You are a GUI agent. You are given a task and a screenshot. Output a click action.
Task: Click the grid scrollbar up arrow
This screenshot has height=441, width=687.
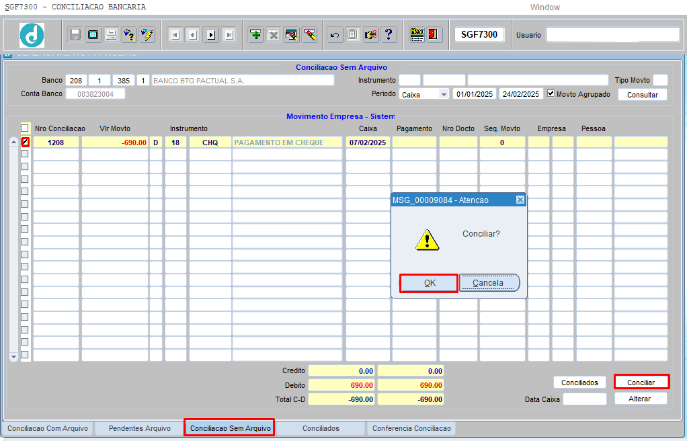[13, 142]
